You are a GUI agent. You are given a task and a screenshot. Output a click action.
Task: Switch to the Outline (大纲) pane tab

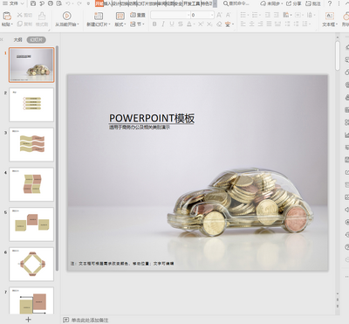click(18, 39)
